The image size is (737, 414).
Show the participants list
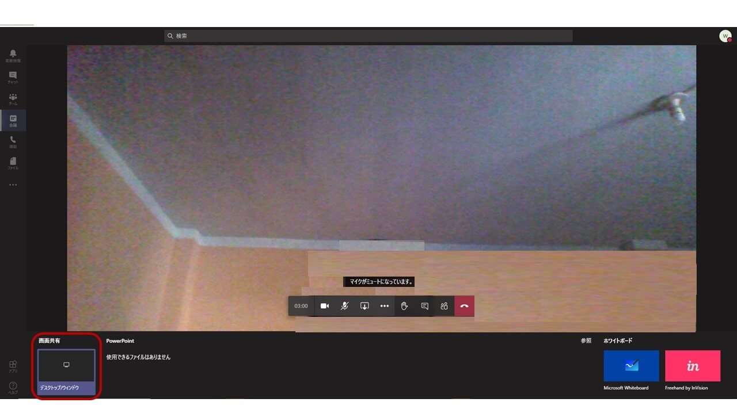click(444, 306)
